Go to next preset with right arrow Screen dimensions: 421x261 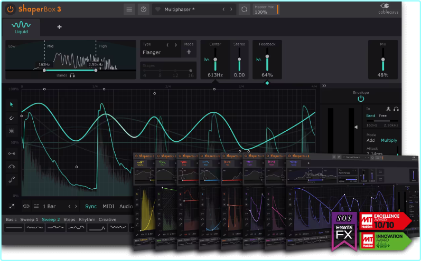pyautogui.click(x=231, y=9)
